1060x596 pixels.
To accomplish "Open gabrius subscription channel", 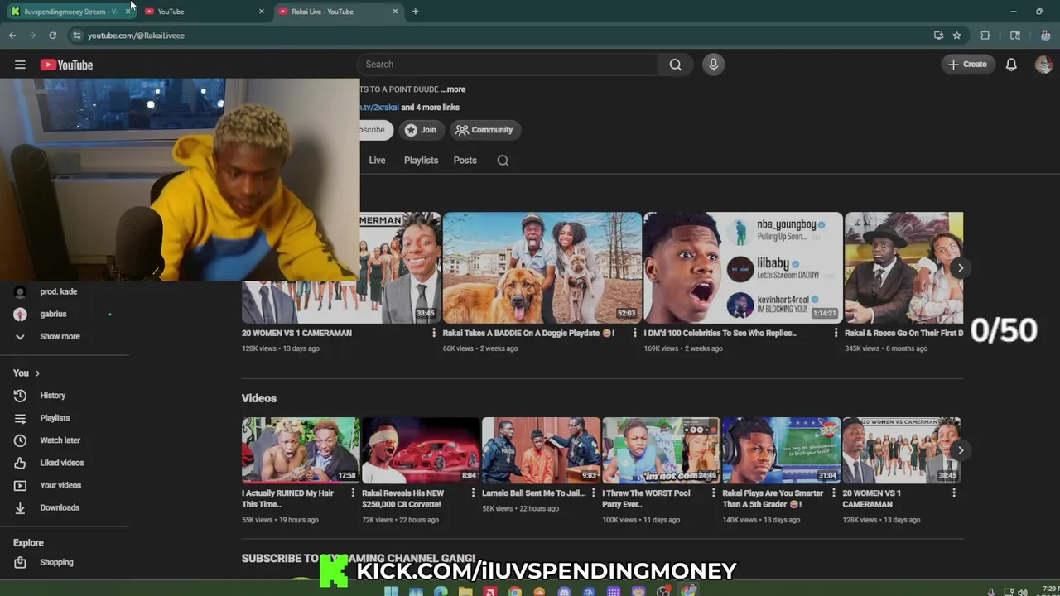I will coord(53,314).
